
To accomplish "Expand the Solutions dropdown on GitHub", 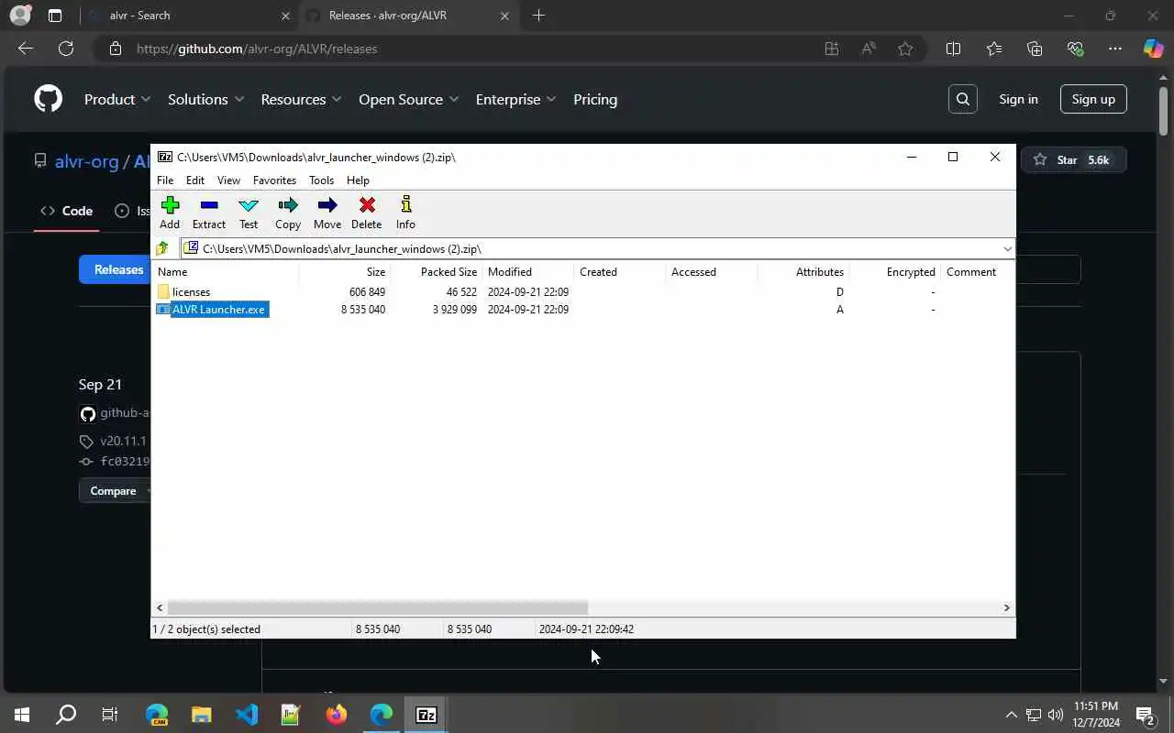I will click(x=205, y=99).
